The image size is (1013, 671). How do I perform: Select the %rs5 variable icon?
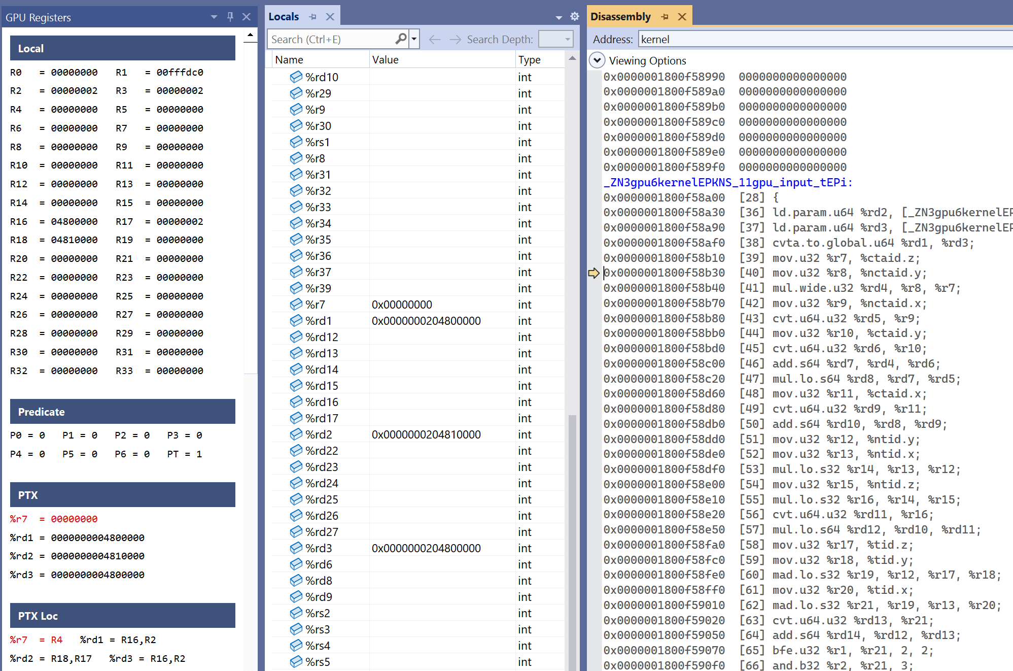click(x=296, y=661)
